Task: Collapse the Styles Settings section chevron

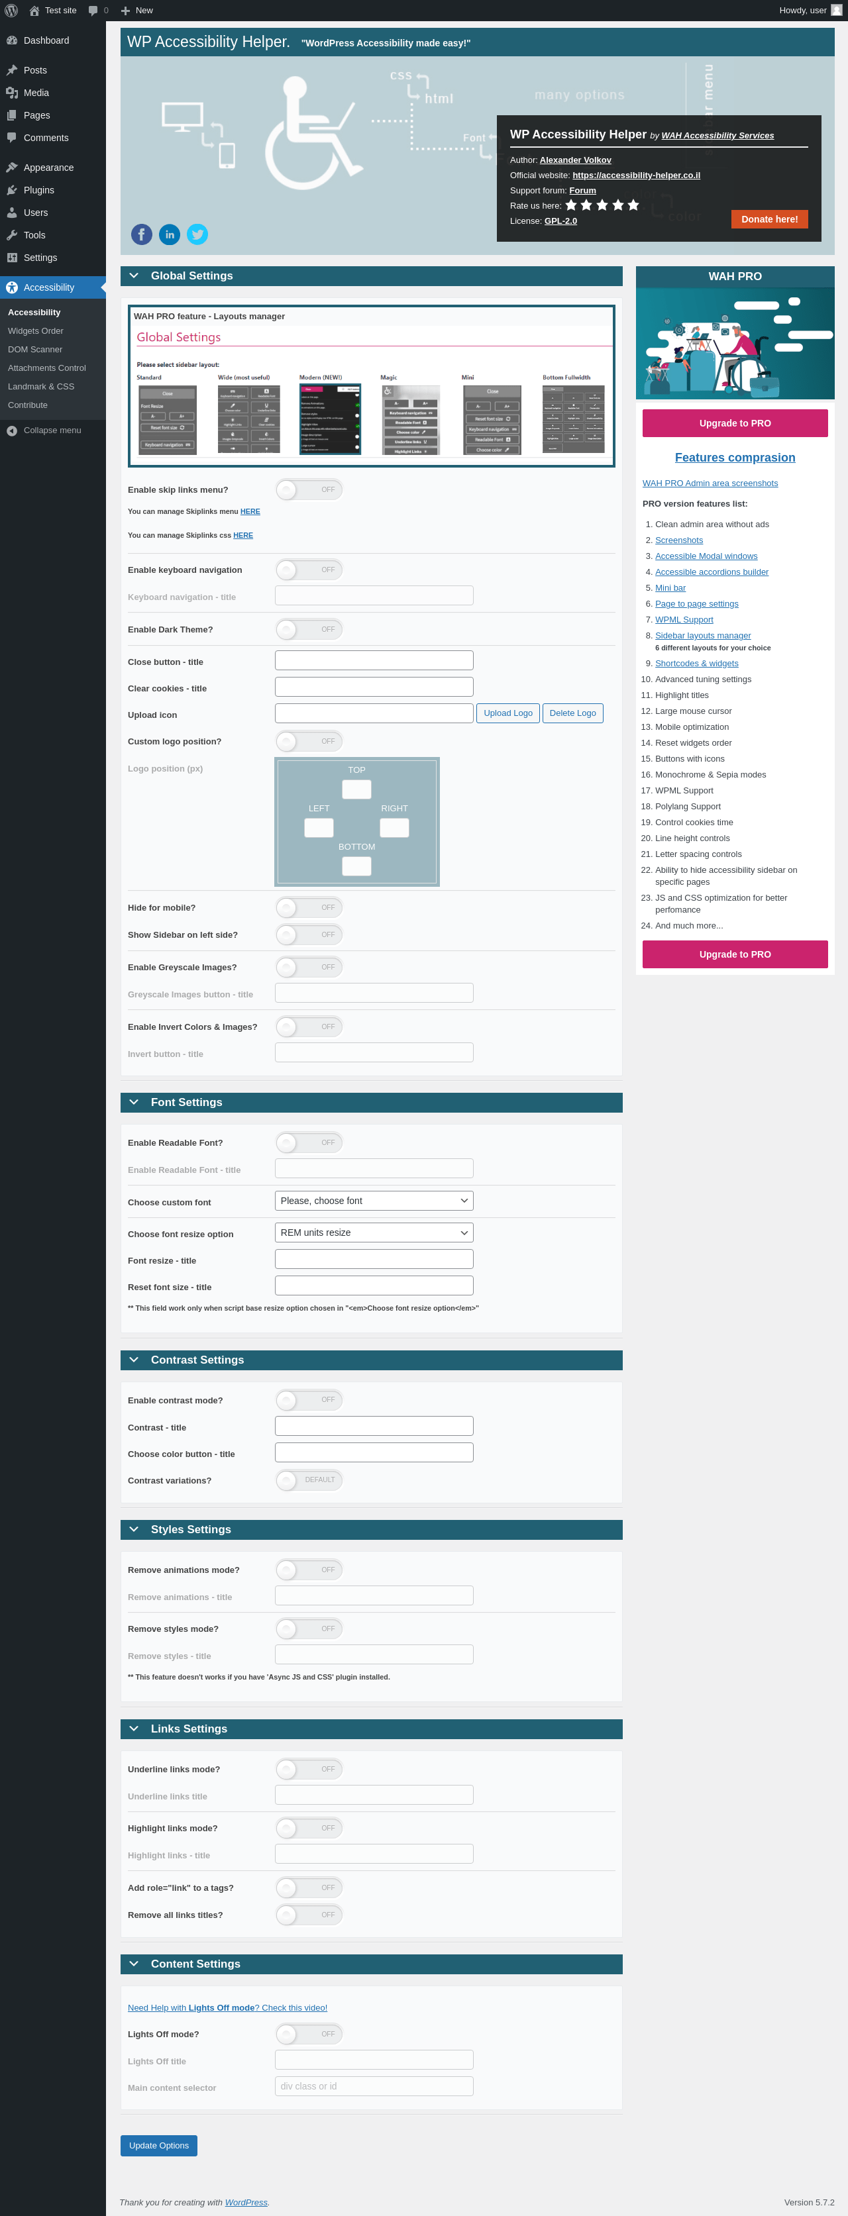Action: pyautogui.click(x=134, y=1529)
